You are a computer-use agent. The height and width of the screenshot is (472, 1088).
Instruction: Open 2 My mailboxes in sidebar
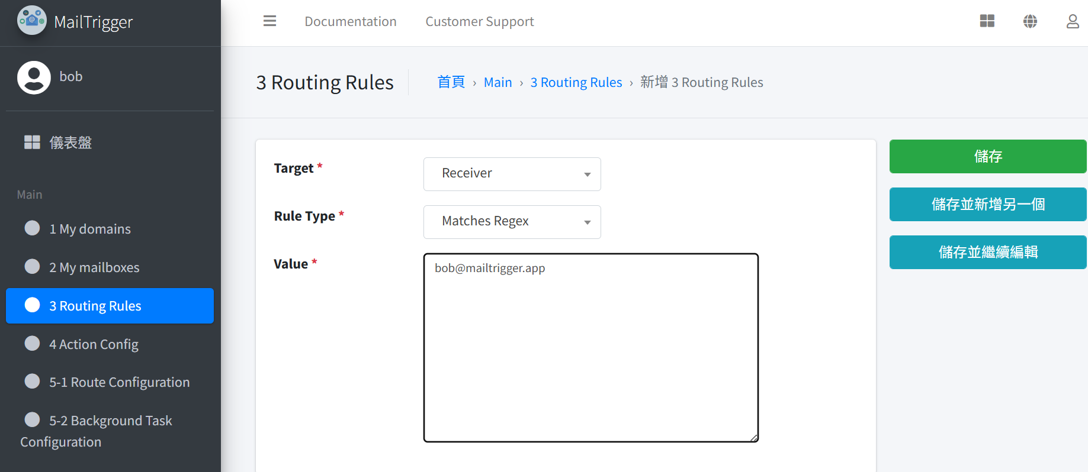110,267
